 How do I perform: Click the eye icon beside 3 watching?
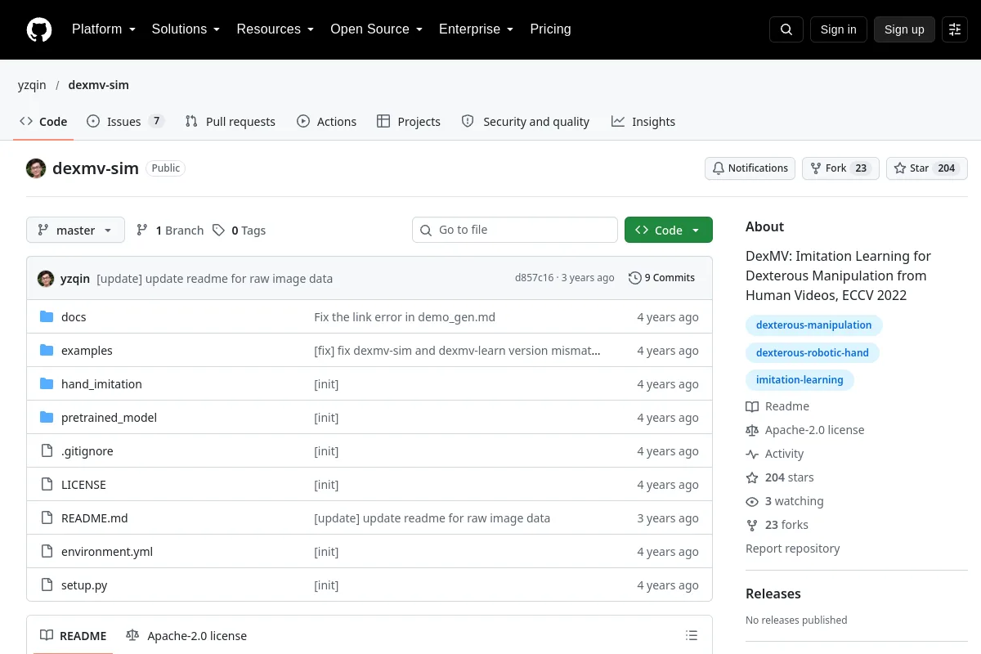752,501
